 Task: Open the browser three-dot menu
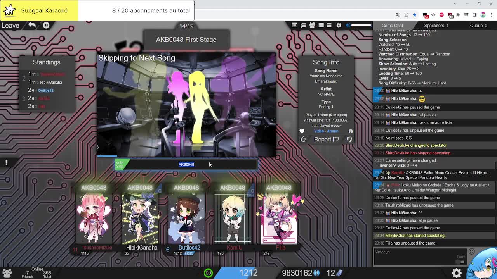point(491,15)
